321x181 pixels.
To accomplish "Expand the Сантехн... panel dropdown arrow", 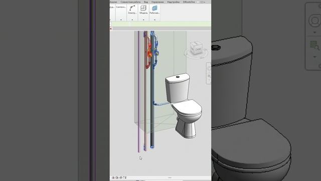I will [121, 20].
